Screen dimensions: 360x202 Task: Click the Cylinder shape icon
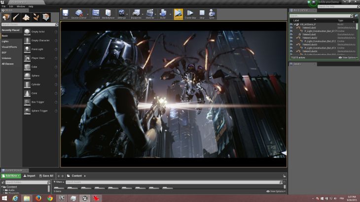tap(27, 85)
